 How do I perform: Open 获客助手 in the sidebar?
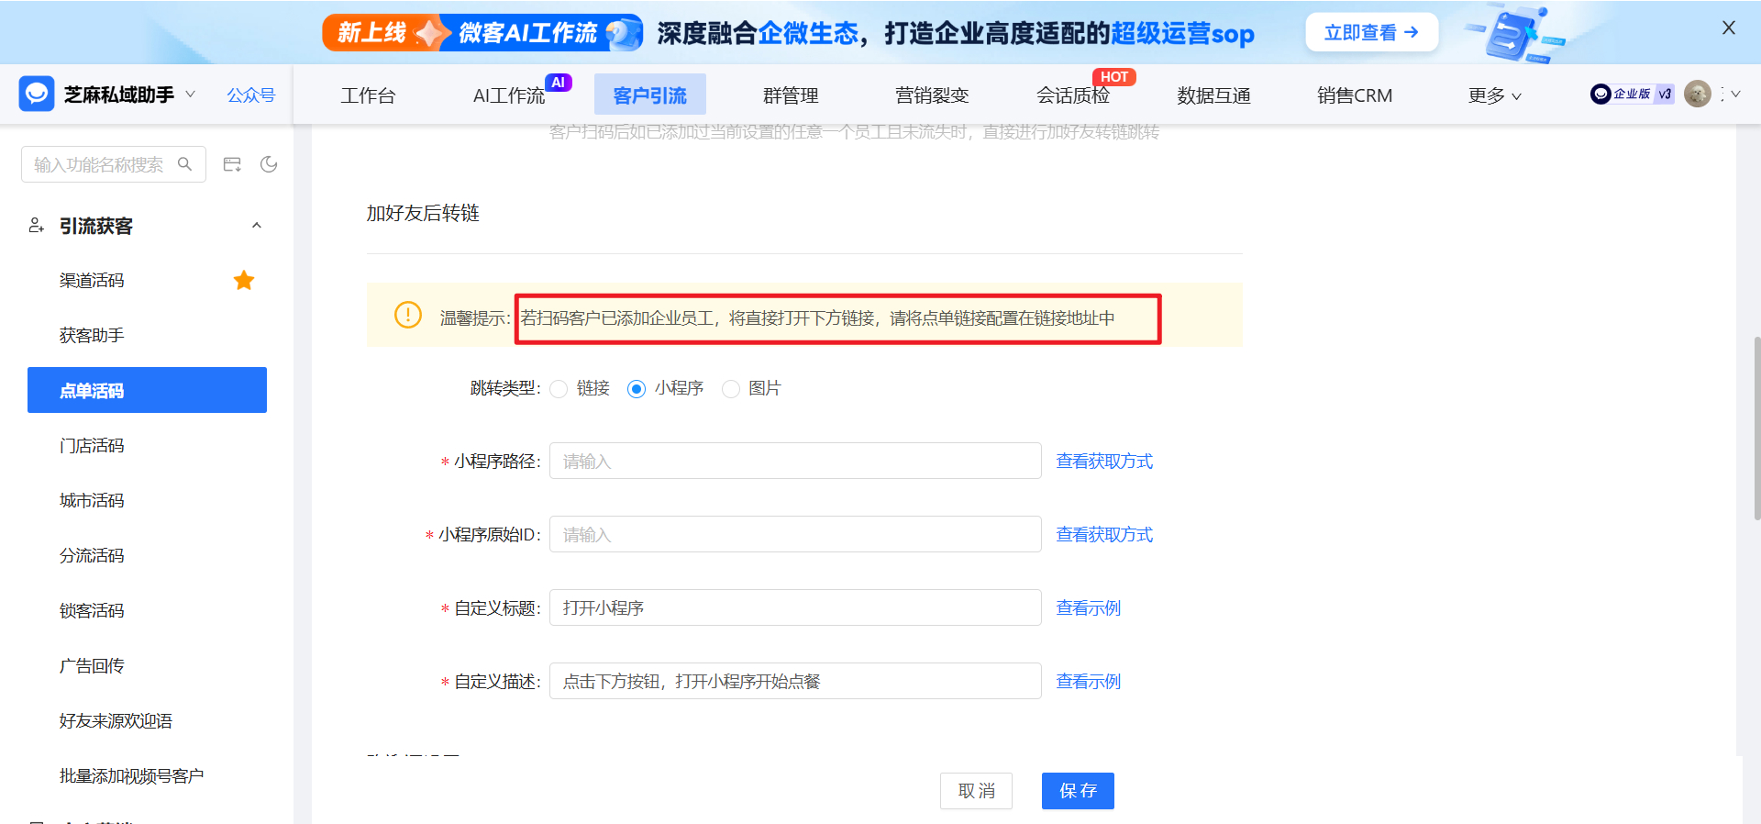[92, 336]
